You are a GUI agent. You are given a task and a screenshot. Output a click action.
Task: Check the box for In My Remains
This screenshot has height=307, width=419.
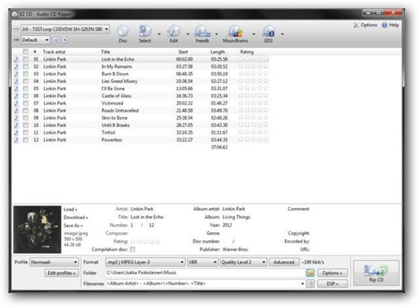[25, 66]
